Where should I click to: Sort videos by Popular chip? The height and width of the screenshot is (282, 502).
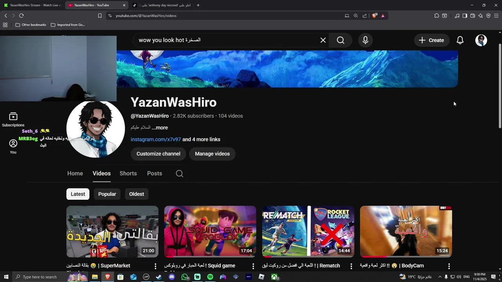coord(107,194)
